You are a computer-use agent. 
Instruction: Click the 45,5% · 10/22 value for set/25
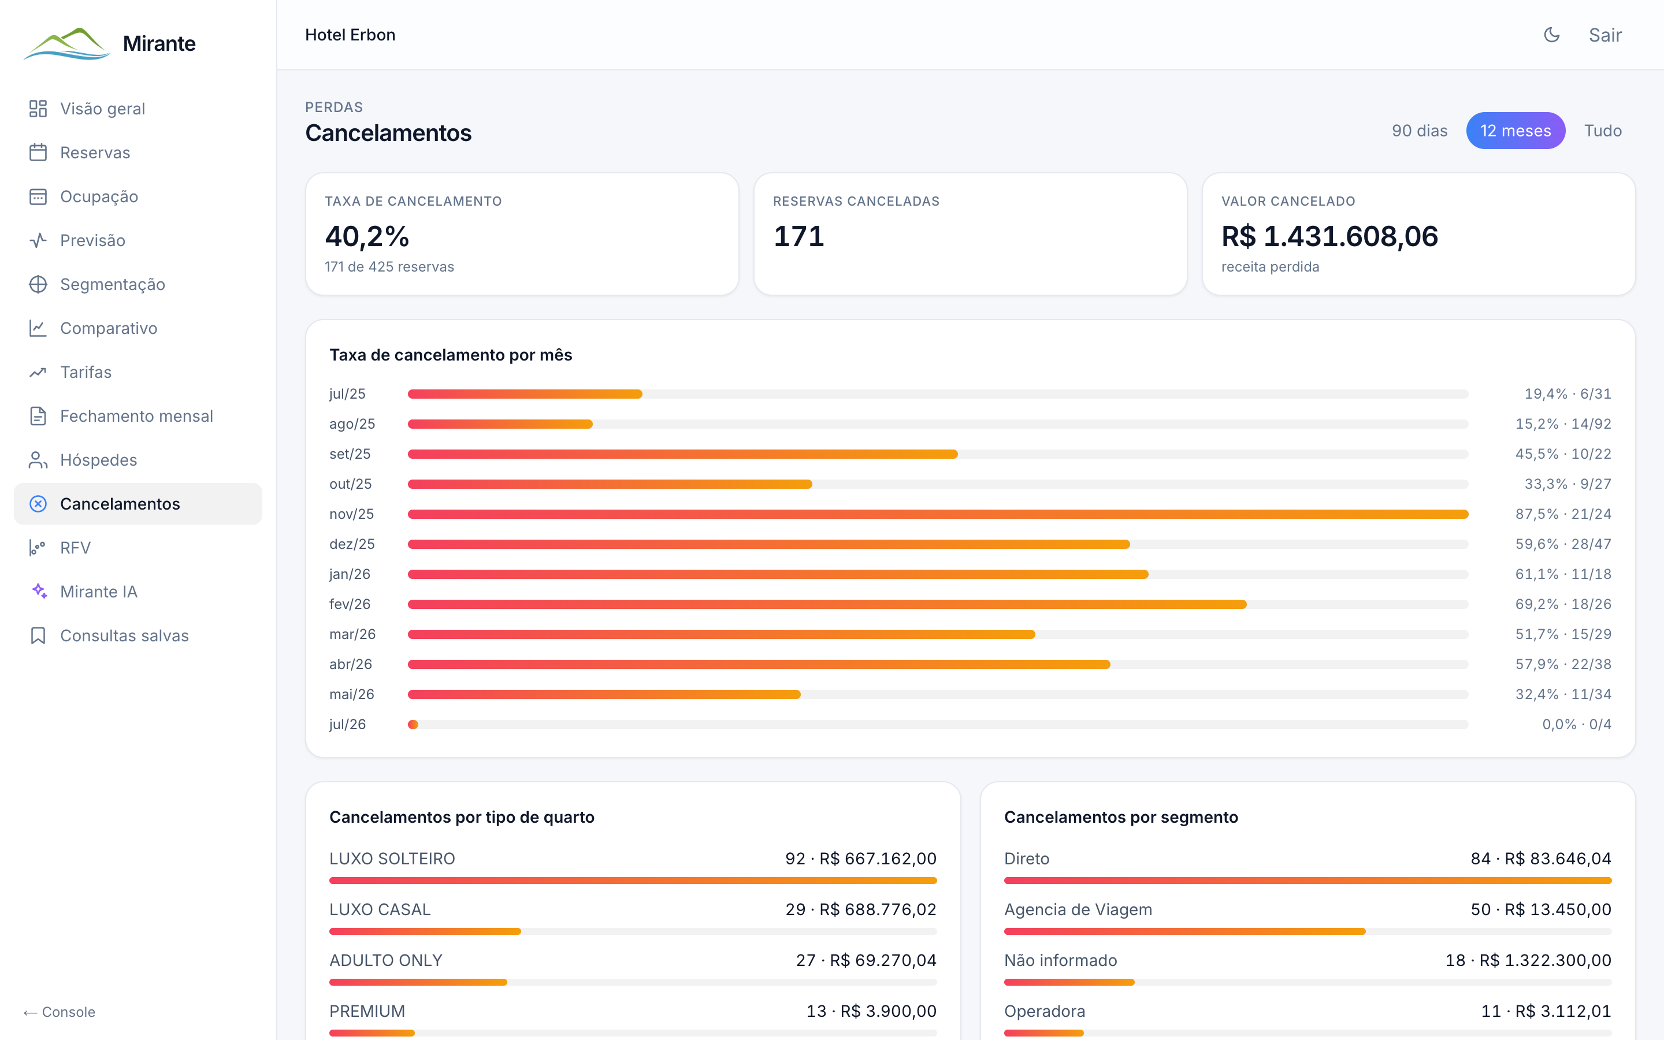pos(1563,454)
